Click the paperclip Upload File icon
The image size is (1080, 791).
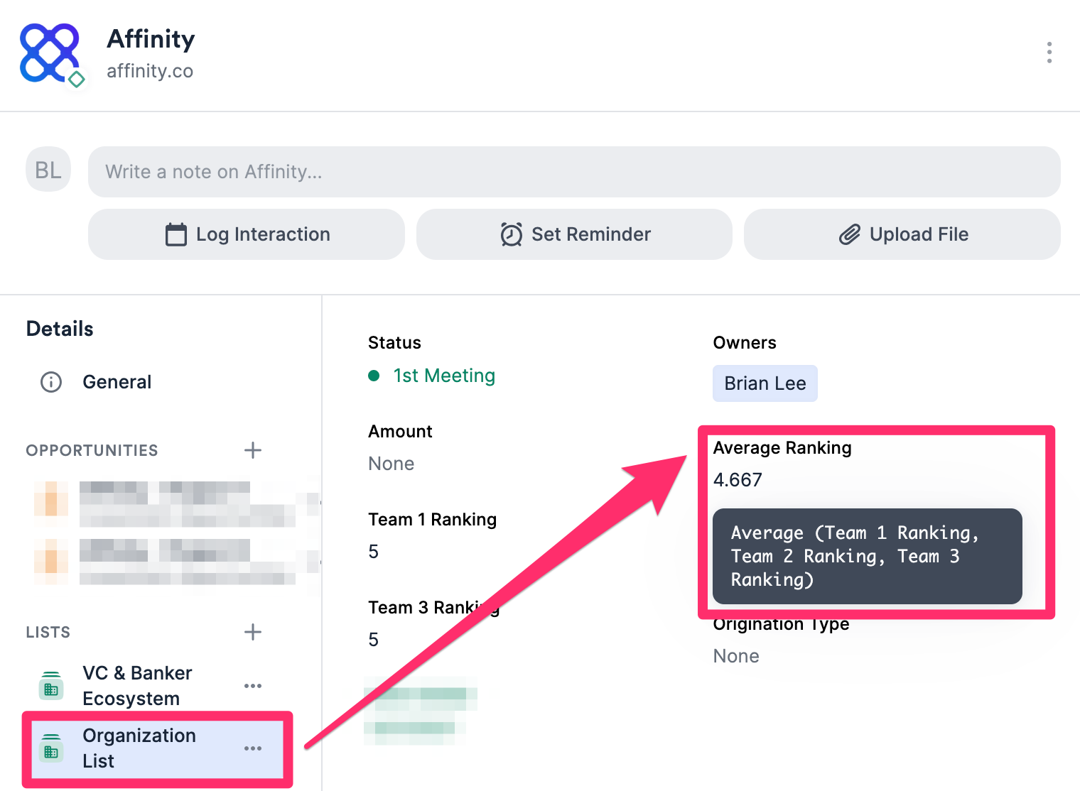click(x=848, y=234)
